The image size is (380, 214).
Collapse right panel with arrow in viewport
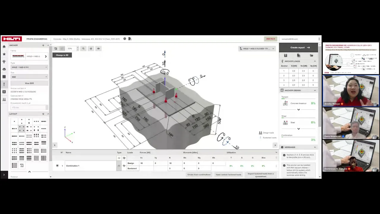[x=275, y=145]
